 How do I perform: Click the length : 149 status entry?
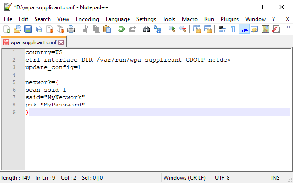pos(16,177)
